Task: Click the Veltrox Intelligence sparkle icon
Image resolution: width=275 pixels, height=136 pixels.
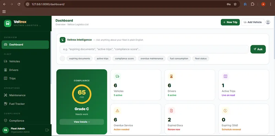Action: [x=63, y=40]
